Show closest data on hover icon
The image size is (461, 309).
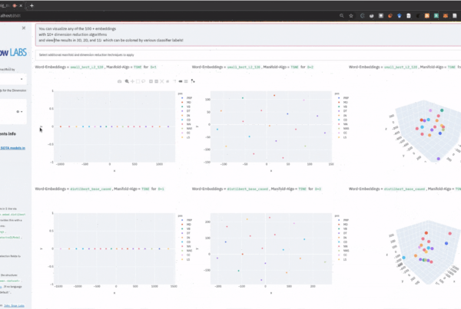click(x=181, y=81)
